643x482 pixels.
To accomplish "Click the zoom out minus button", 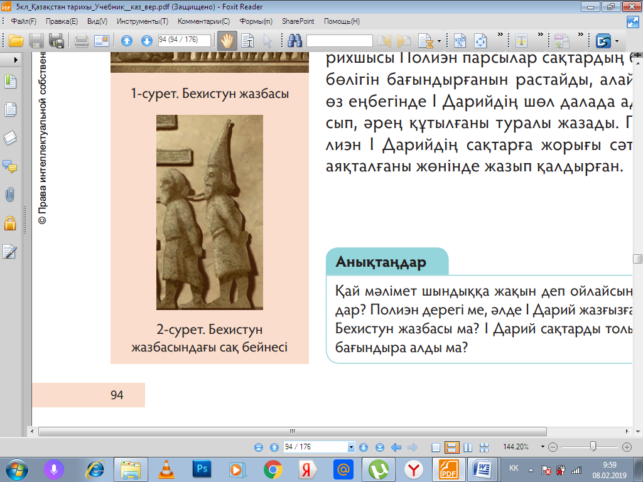I will point(553,447).
